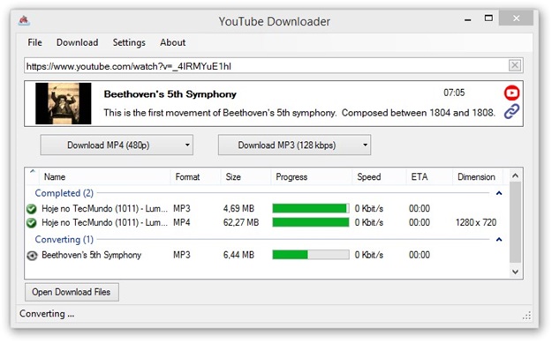Collapse the Completed (2) group chevron

coord(499,193)
